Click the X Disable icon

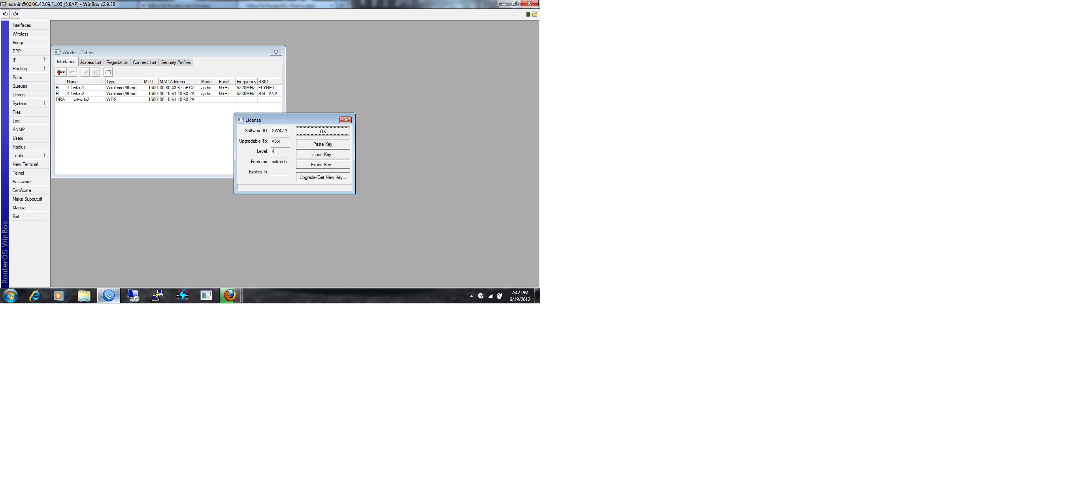click(x=96, y=73)
